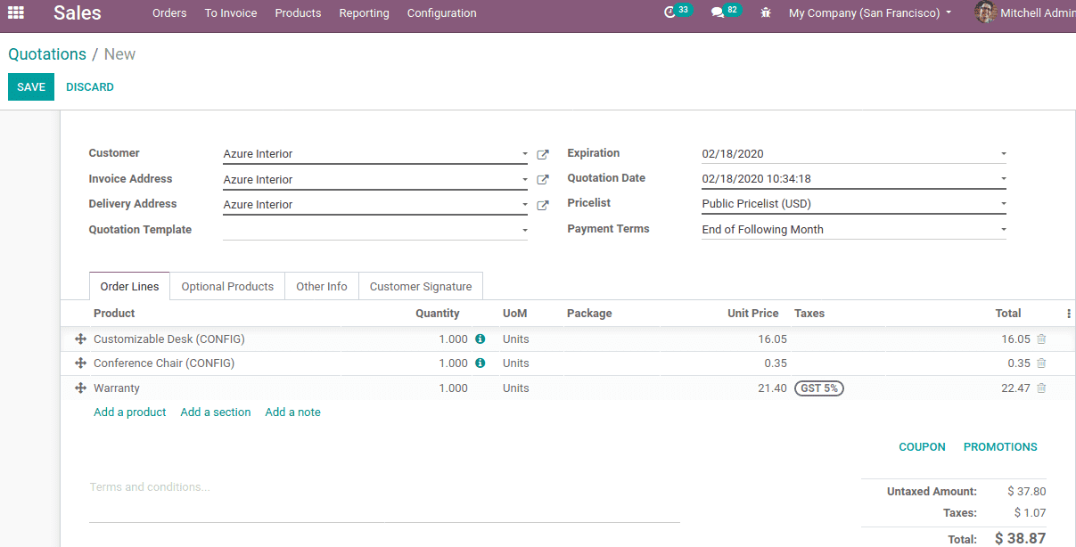
Task: Open the Configuration menu
Action: click(x=442, y=13)
